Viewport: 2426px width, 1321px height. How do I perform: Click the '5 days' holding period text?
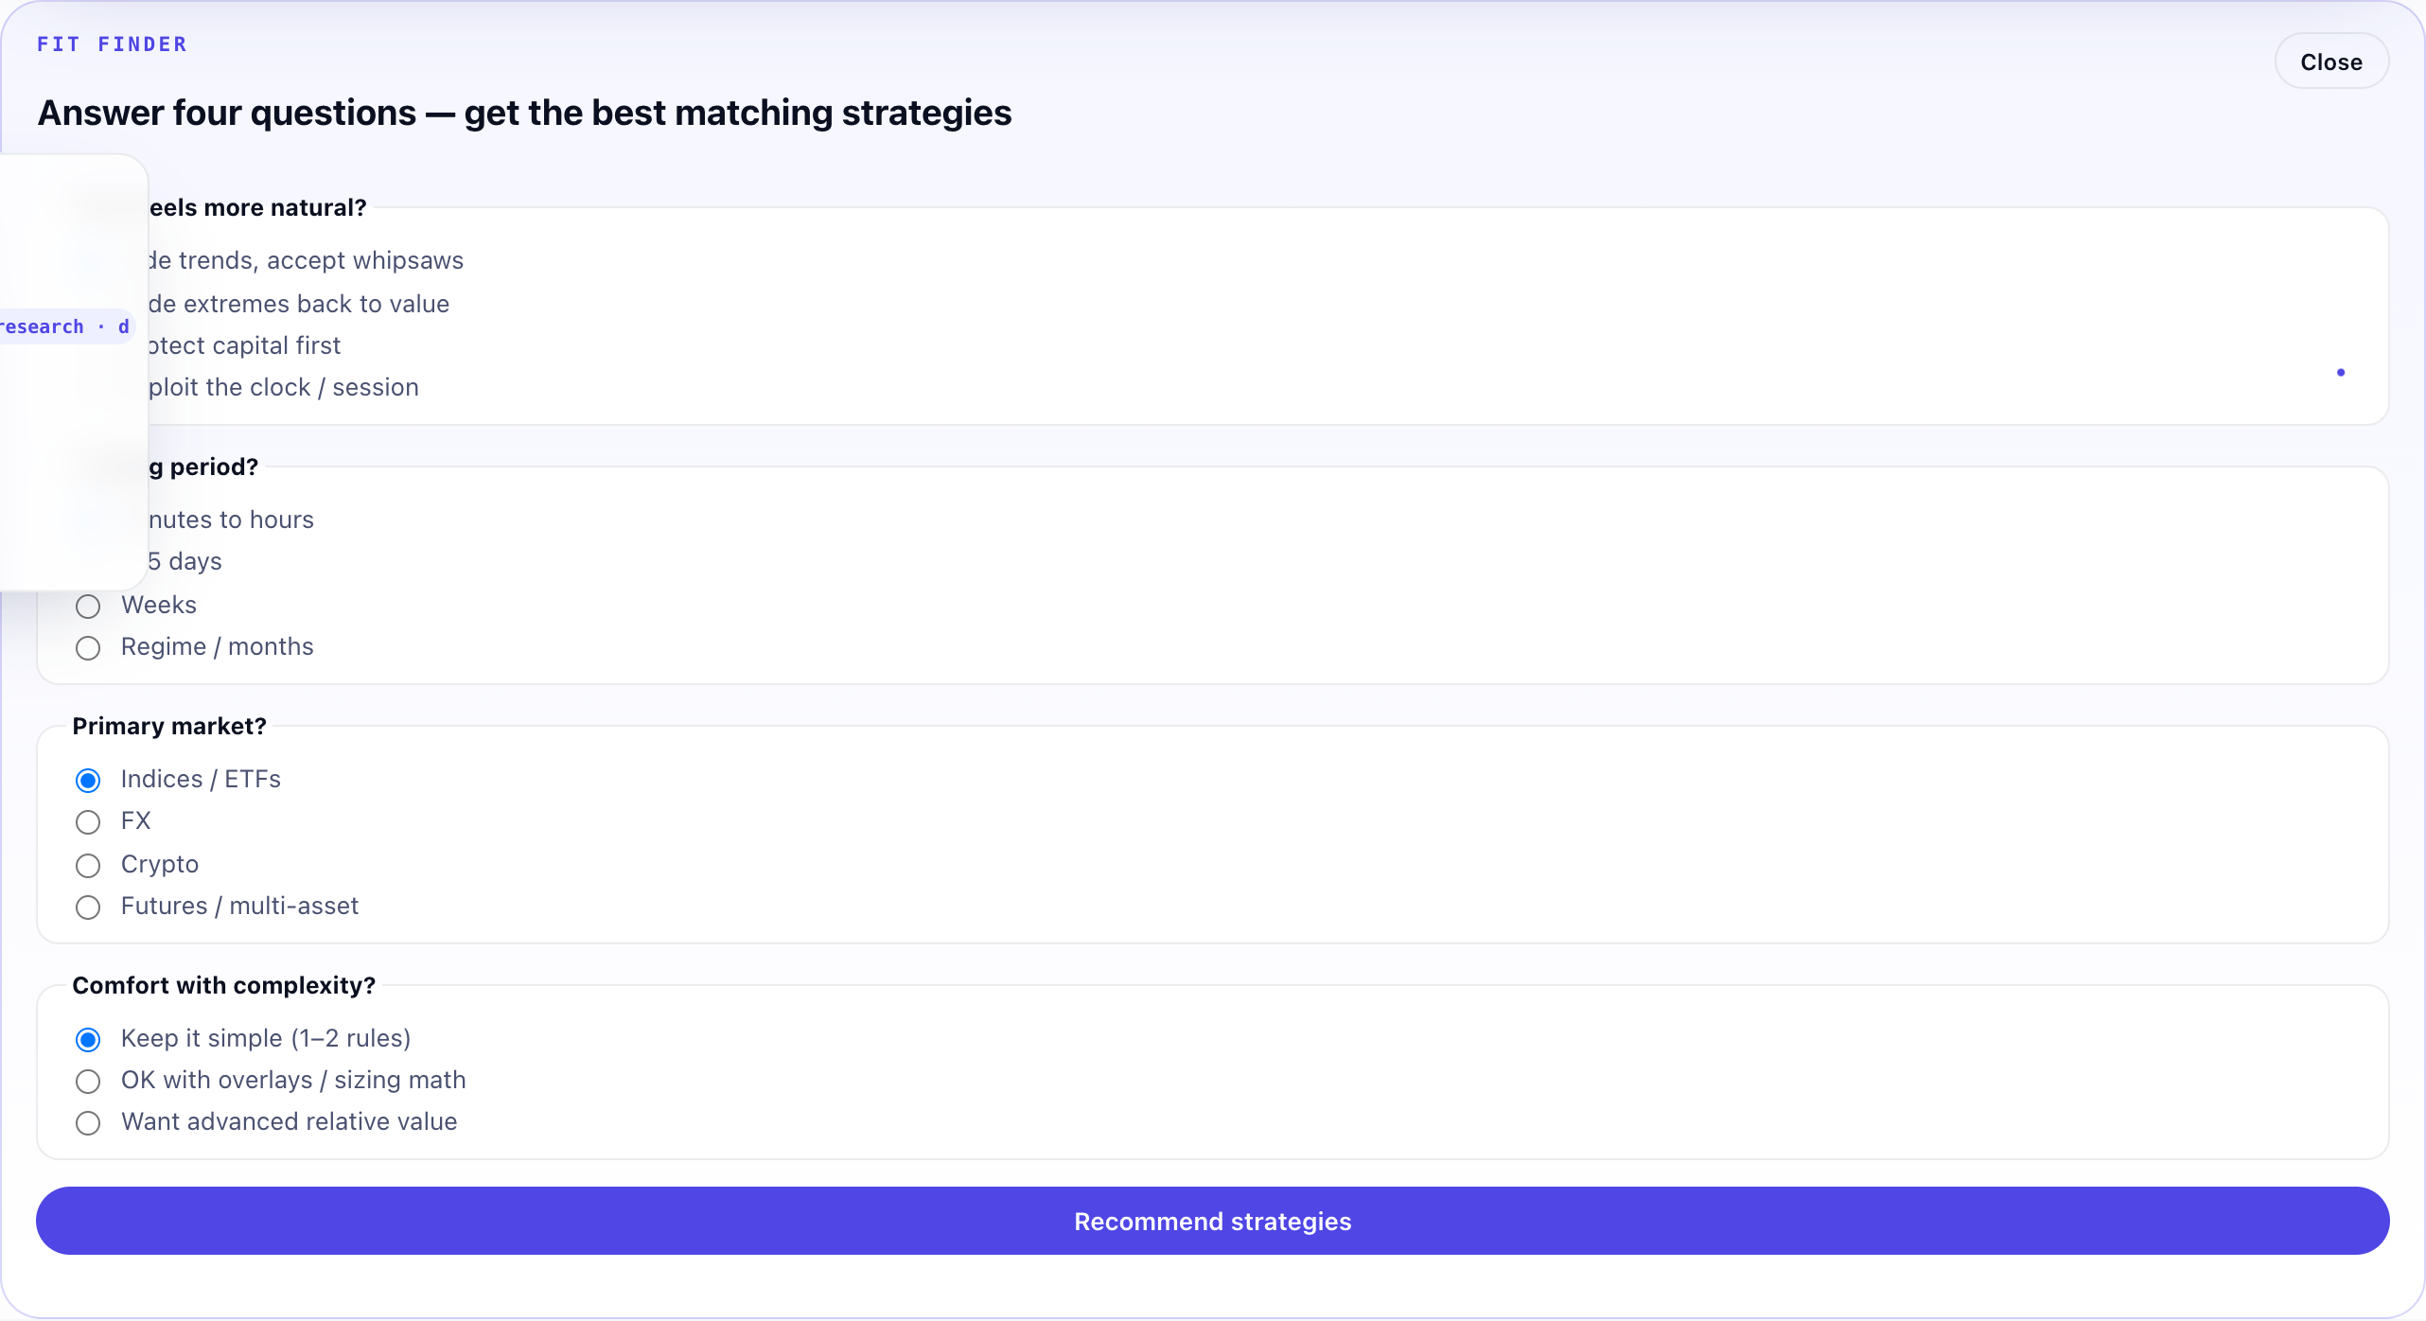(185, 561)
